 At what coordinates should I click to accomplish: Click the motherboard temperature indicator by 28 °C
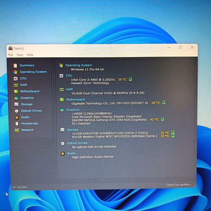point(164,103)
